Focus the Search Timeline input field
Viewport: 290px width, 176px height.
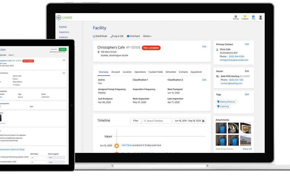click(157, 121)
